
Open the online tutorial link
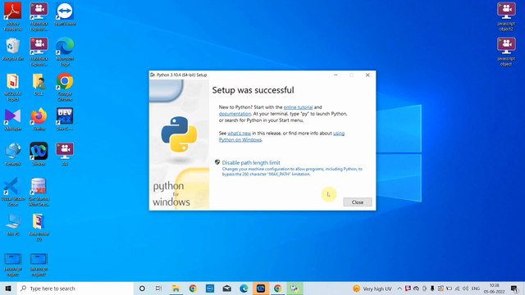tap(298, 107)
